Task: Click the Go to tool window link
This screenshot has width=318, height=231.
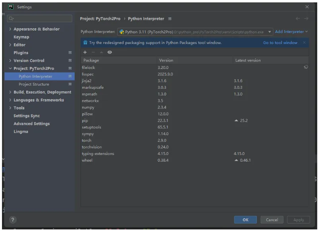Action: (280, 42)
